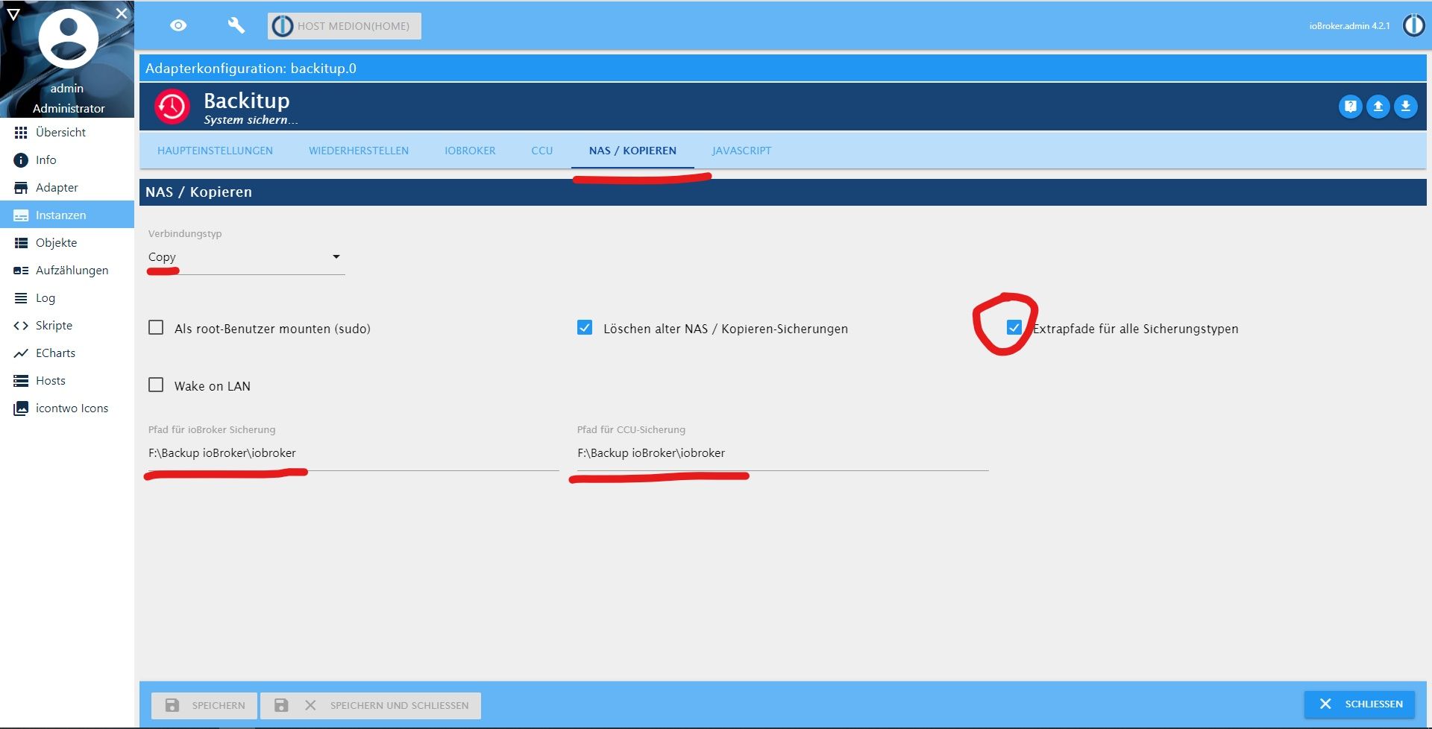Screen dimensions: 1432x729
Task: Open Adapter in the sidebar
Action: [67, 187]
